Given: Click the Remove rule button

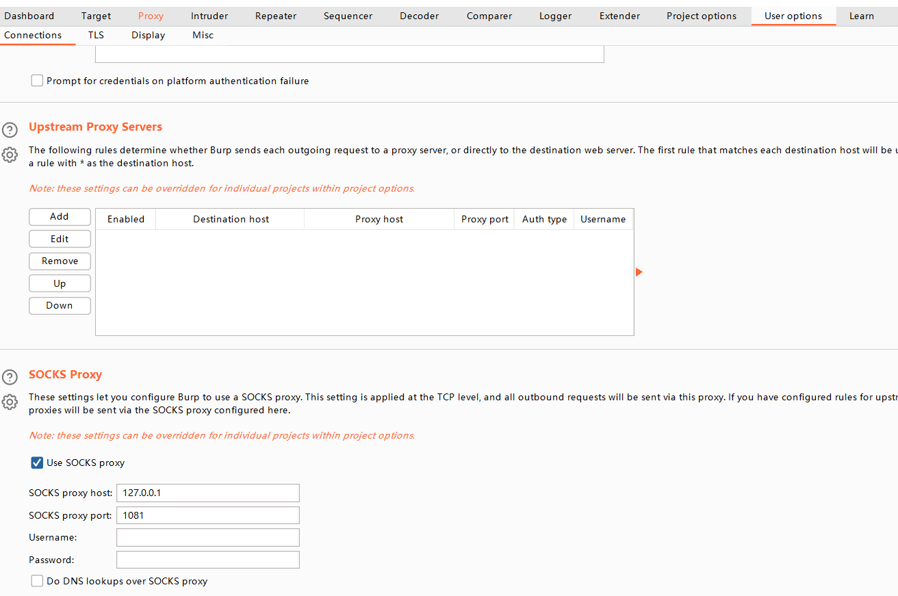Looking at the screenshot, I should point(60,261).
